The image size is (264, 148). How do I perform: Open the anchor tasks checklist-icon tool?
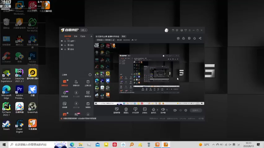(x=88, y=83)
